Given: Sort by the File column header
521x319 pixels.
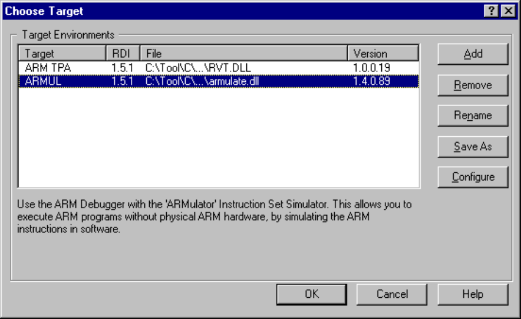Looking at the screenshot, I should coord(243,54).
